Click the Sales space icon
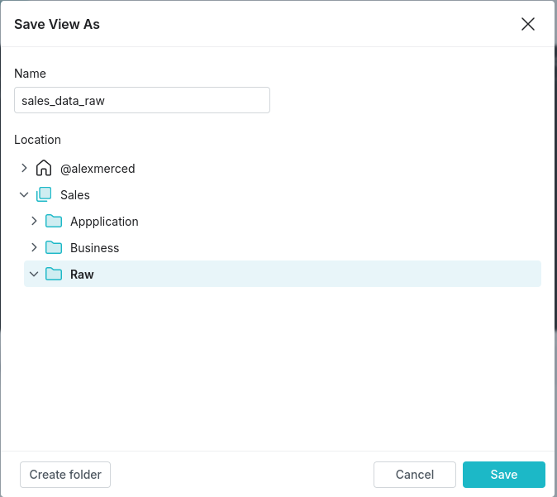Viewport: 557px width, 497px height. click(x=44, y=194)
